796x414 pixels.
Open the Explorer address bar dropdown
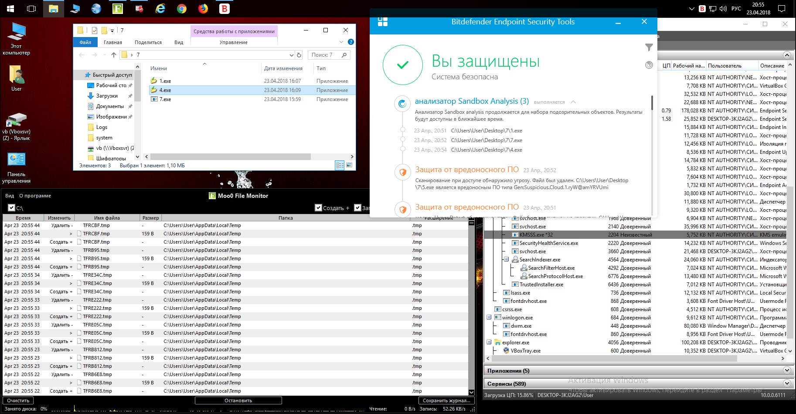(x=292, y=55)
